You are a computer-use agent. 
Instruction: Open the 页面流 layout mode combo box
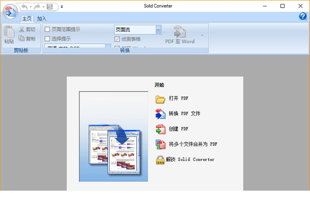pyautogui.click(x=138, y=30)
